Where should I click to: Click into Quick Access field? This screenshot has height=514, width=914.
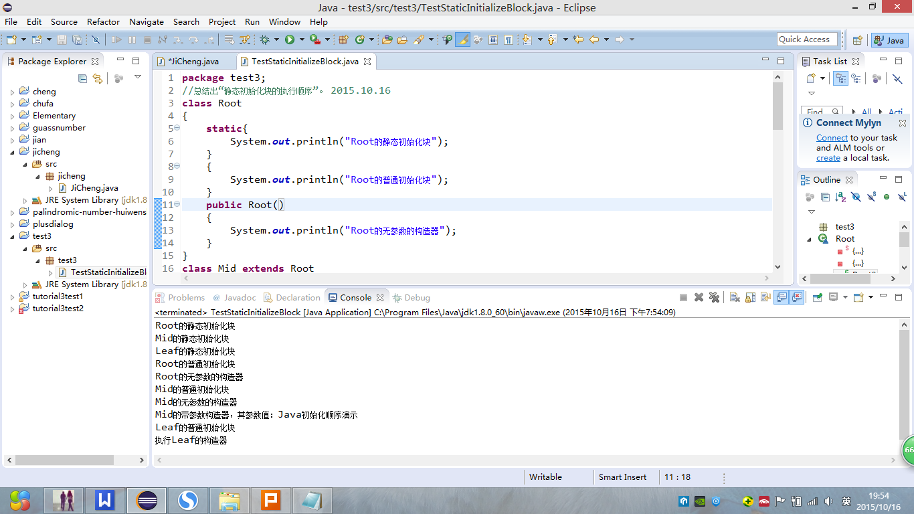click(808, 39)
